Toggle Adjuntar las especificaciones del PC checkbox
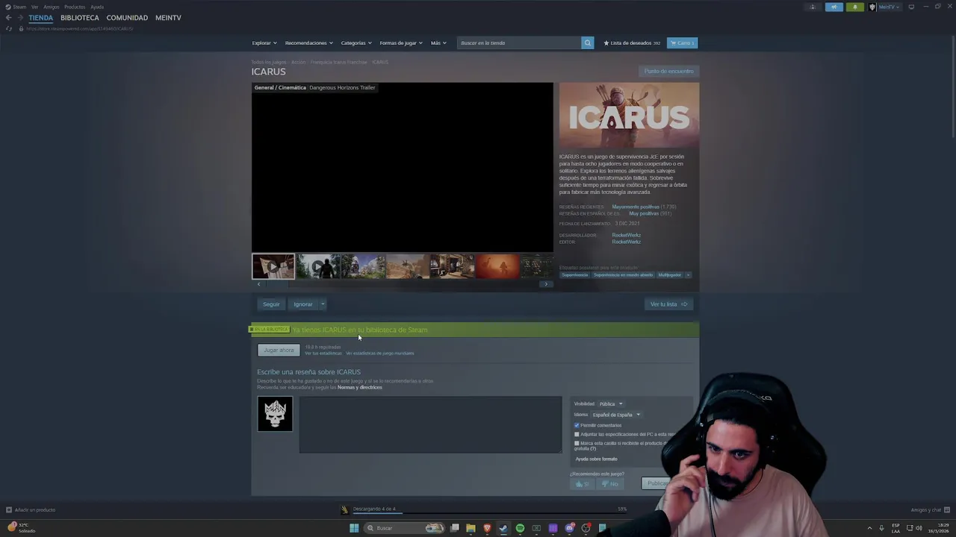Viewport: 956px width, 537px height. coord(577,434)
